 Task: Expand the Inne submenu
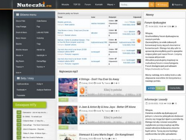click(19, 72)
